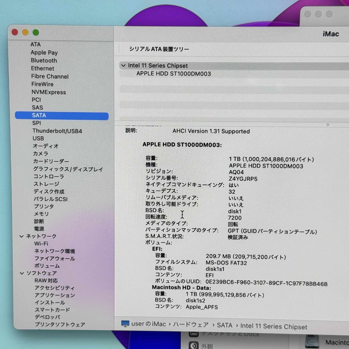
Task: Select パラレルSCSI in the sidebar
Action: [x=51, y=199]
